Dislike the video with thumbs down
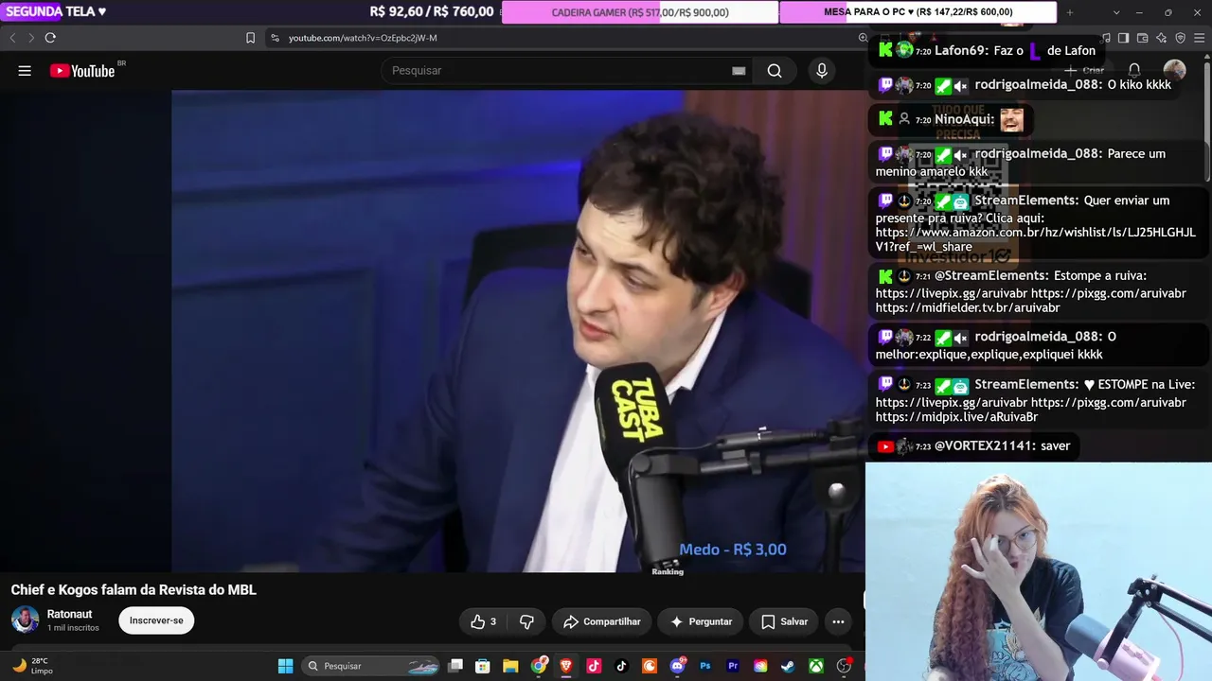Image resolution: width=1212 pixels, height=681 pixels. click(x=526, y=621)
